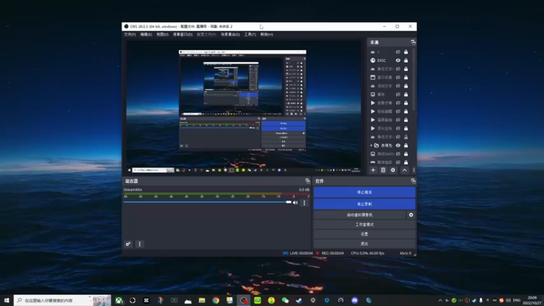544x306 pixels.
Task: Open the 文件(F) menu
Action: coord(130,35)
